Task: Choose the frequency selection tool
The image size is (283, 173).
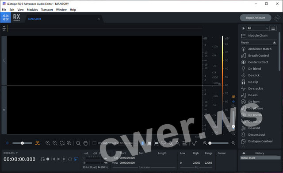Action: coord(157,143)
